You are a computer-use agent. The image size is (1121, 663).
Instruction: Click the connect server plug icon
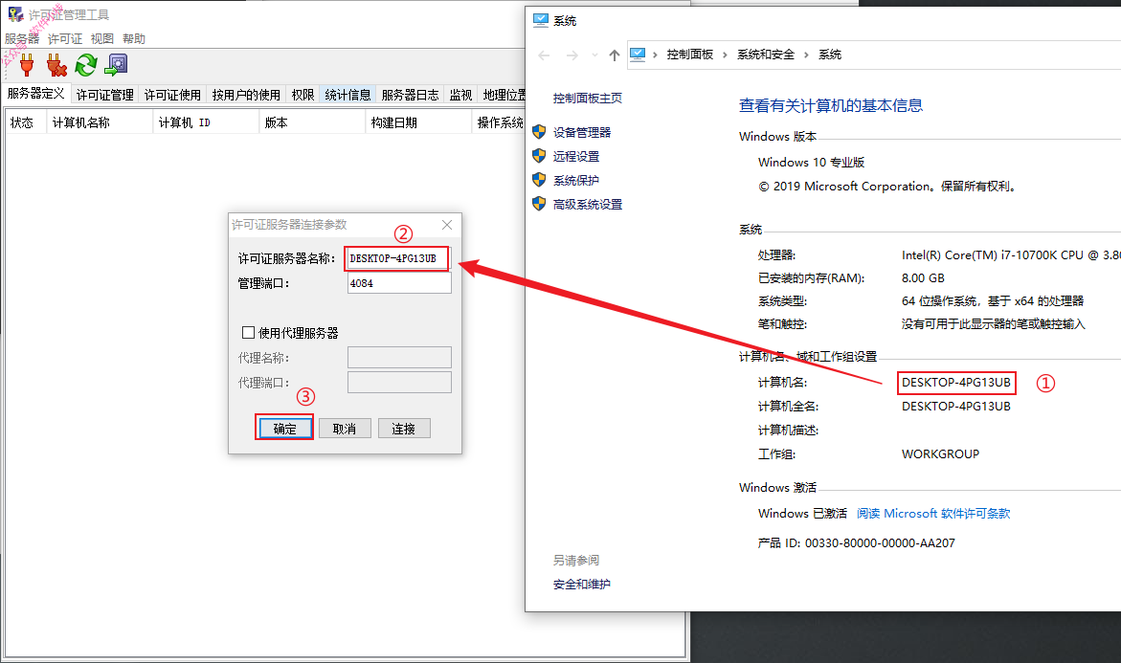[27, 65]
